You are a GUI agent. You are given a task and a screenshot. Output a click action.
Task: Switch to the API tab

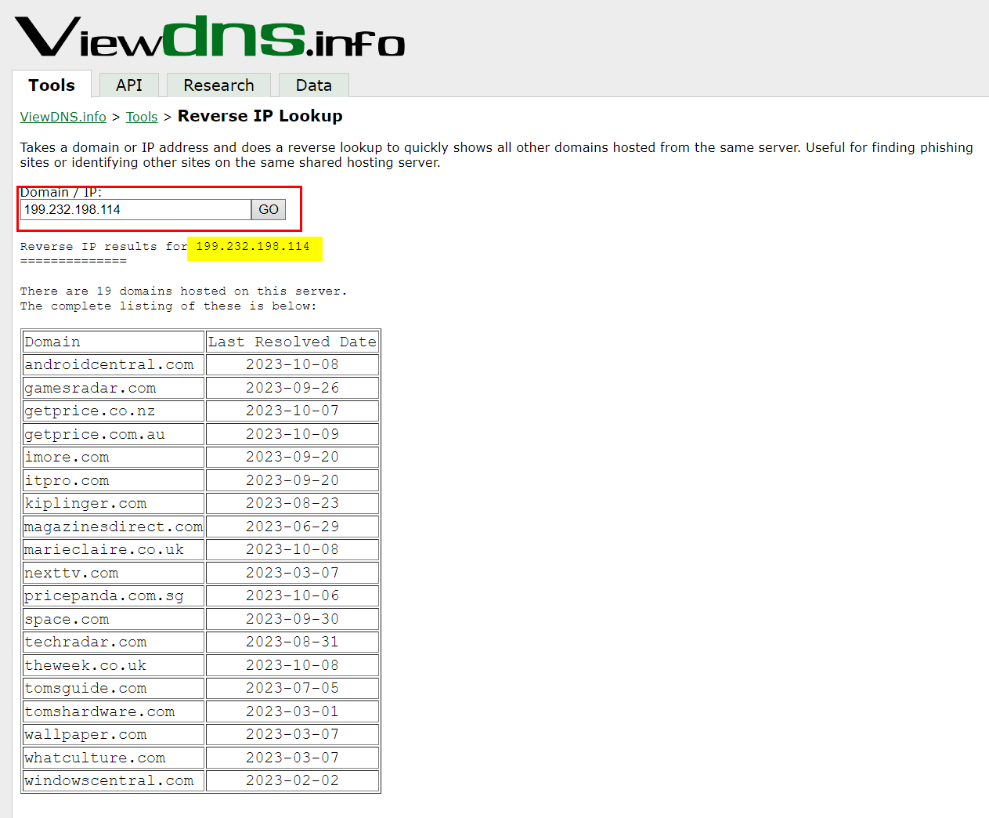pyautogui.click(x=129, y=85)
